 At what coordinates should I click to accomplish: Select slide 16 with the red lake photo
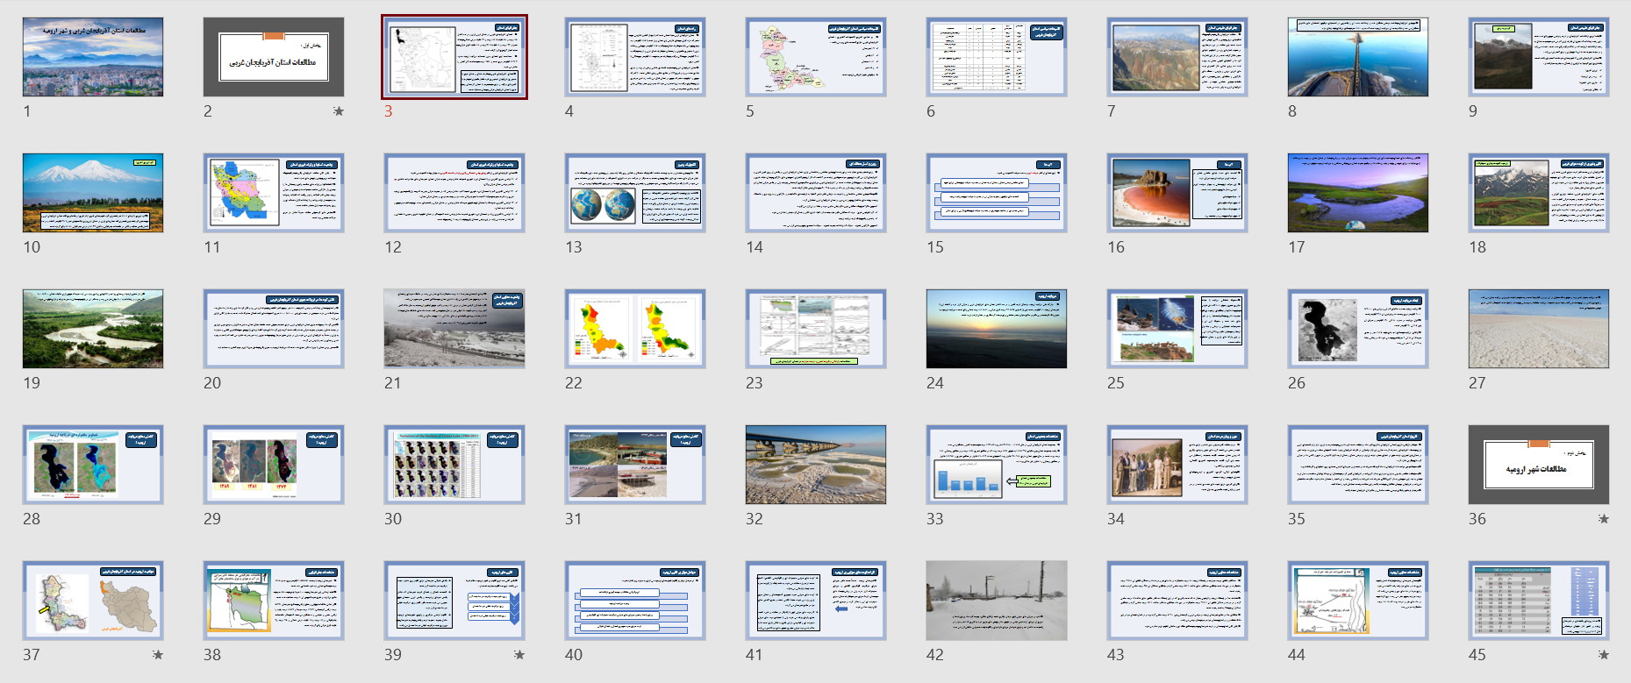coord(1177,193)
